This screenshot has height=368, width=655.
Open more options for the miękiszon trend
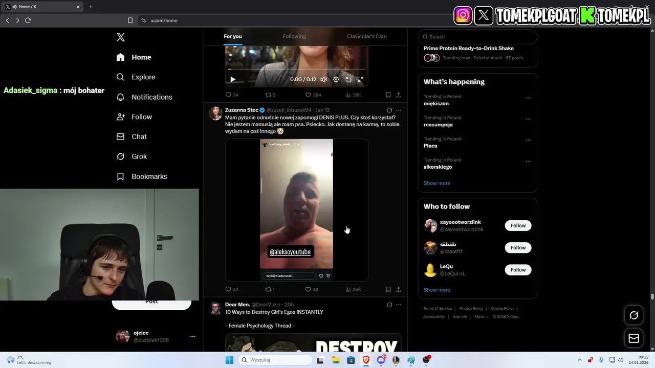528,98
